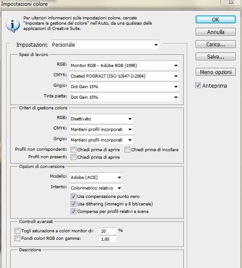Change the RGB policy Disattivato dropdown
The image size is (242, 268).
click(x=101, y=119)
